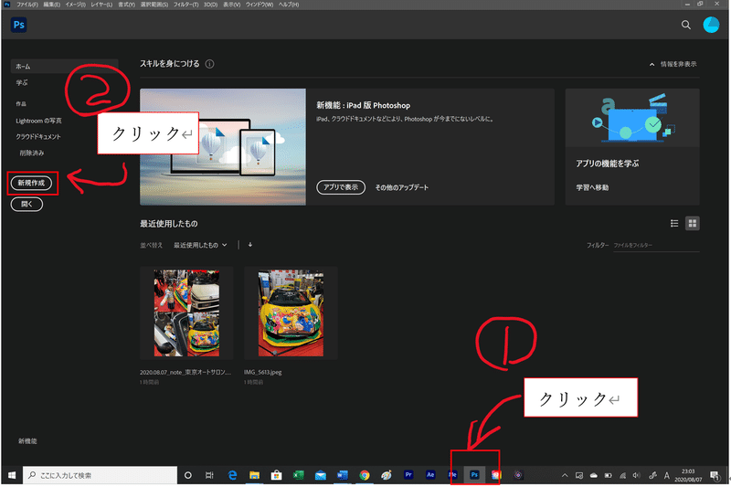Open Lightroom の写真 in sidebar
731x487 pixels.
coord(38,121)
